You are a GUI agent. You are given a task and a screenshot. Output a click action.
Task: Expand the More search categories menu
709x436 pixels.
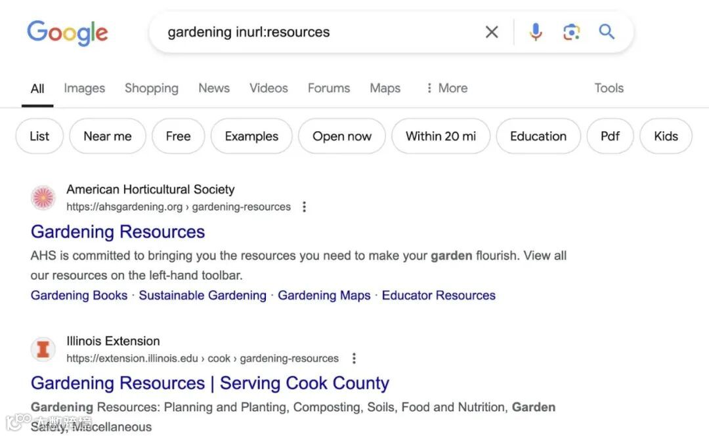[446, 88]
